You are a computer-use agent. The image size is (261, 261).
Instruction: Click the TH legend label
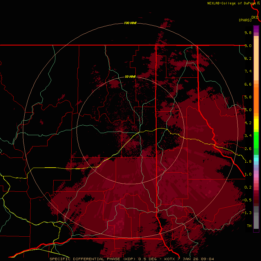pyautogui.click(x=249, y=226)
